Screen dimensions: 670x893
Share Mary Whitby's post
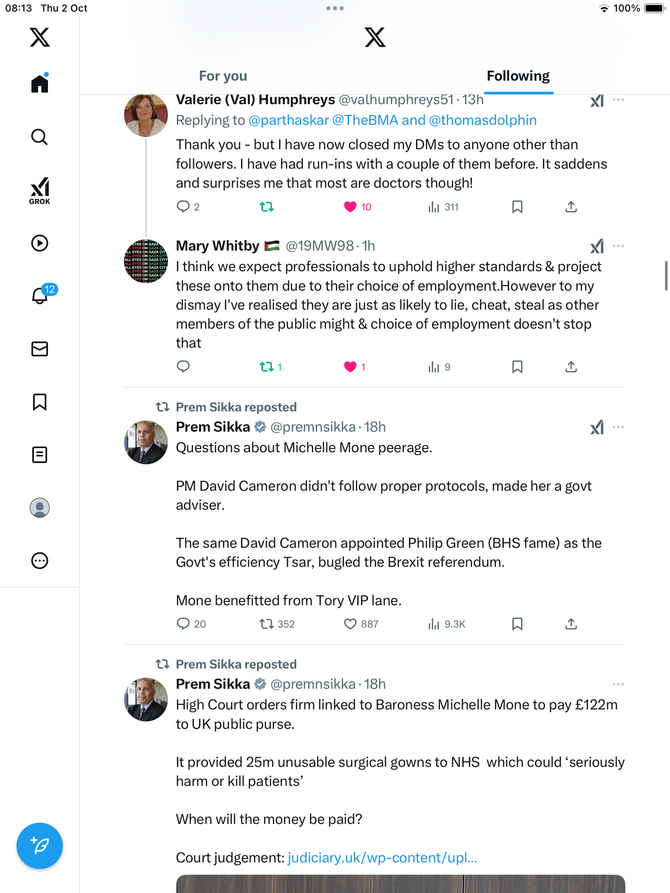[x=571, y=367]
